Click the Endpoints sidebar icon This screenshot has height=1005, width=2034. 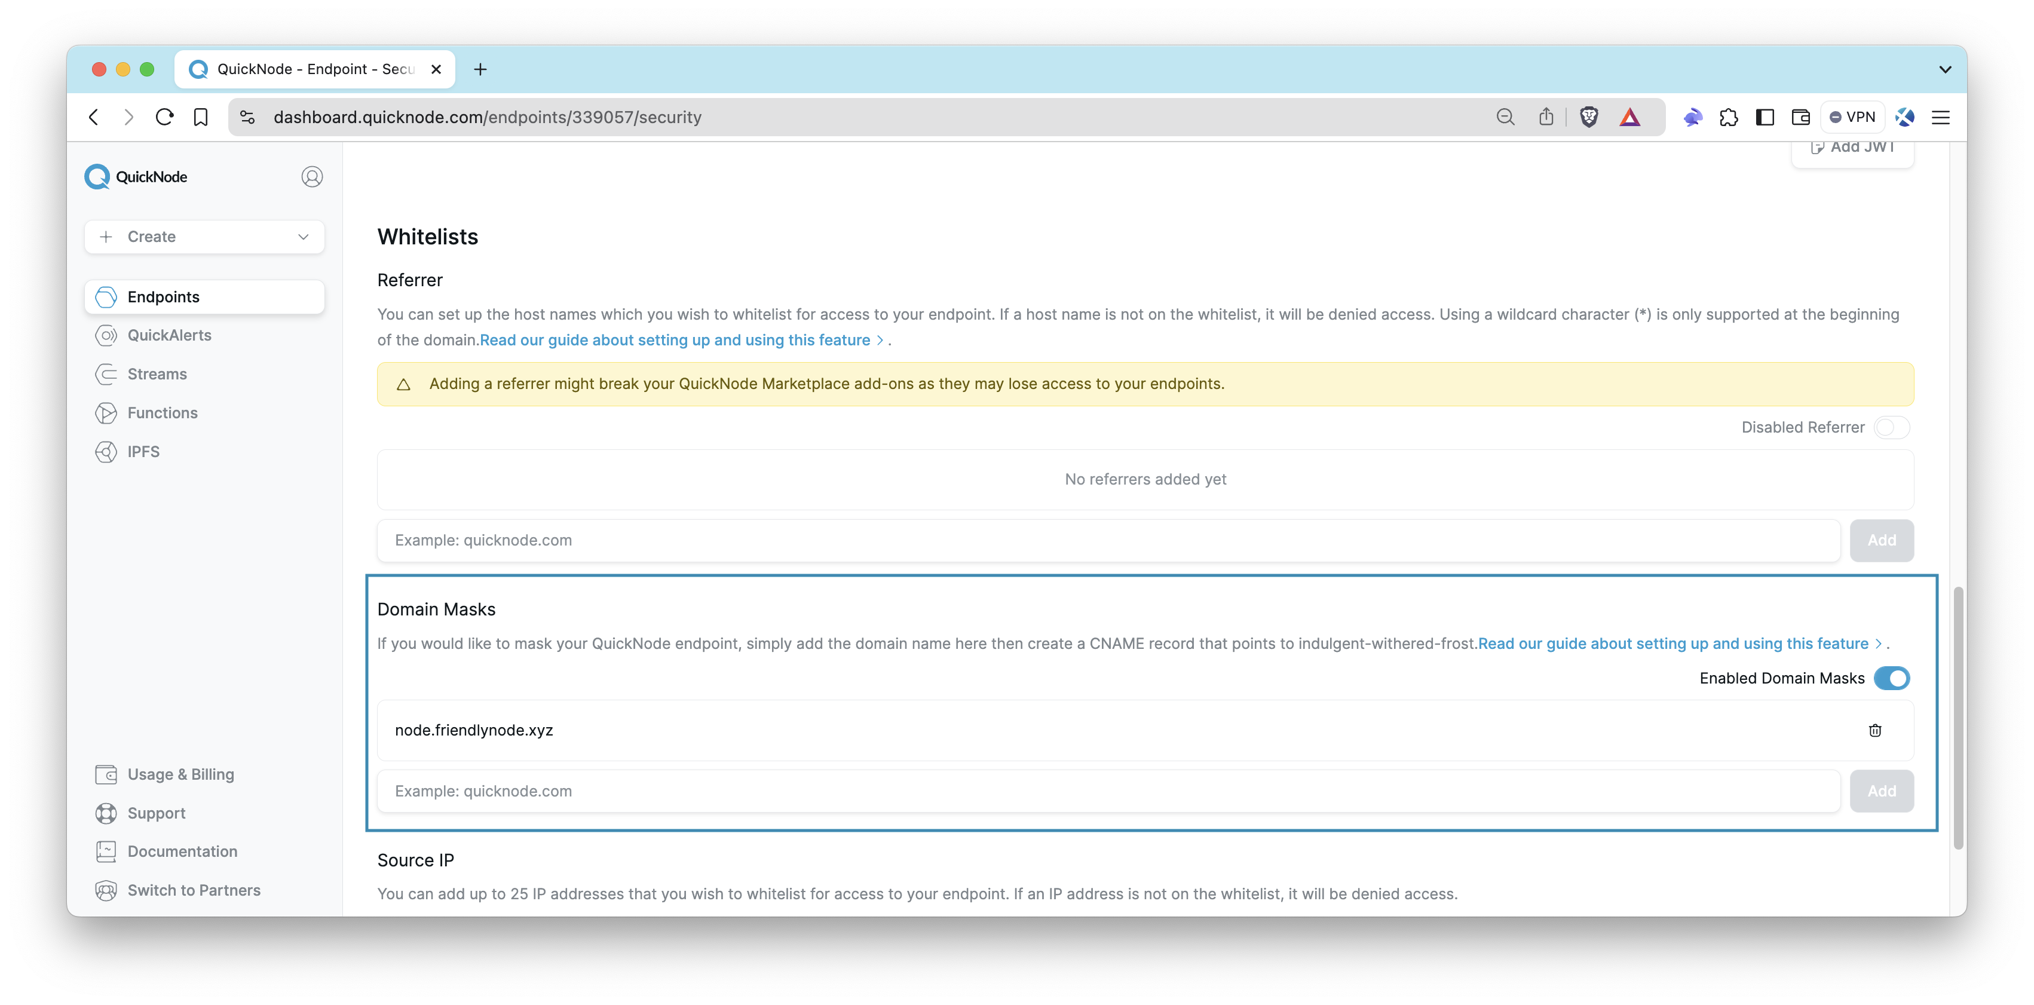[x=108, y=296]
